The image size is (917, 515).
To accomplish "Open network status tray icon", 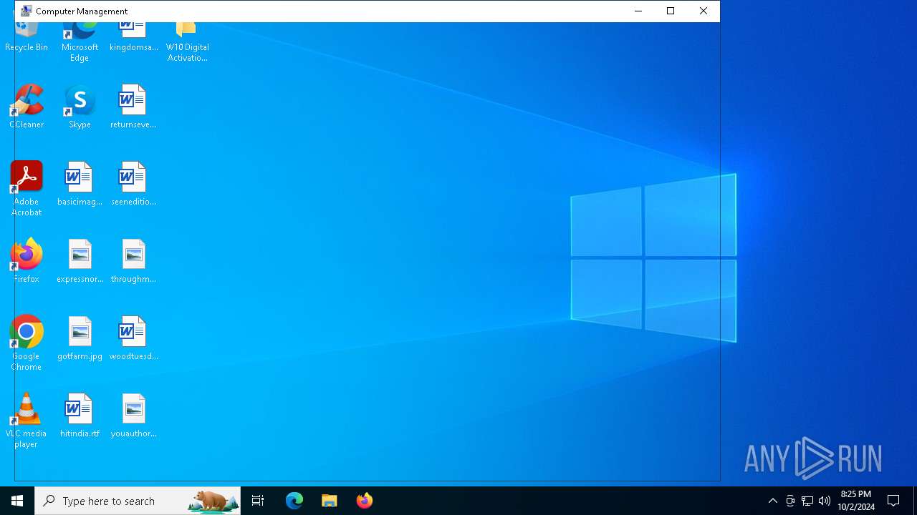I will [x=807, y=501].
